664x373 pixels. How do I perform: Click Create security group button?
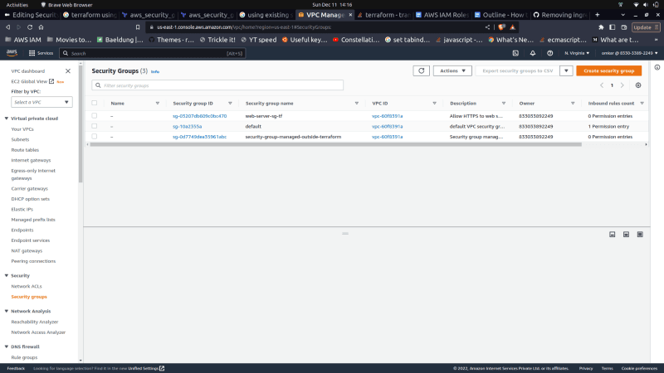[x=608, y=70]
